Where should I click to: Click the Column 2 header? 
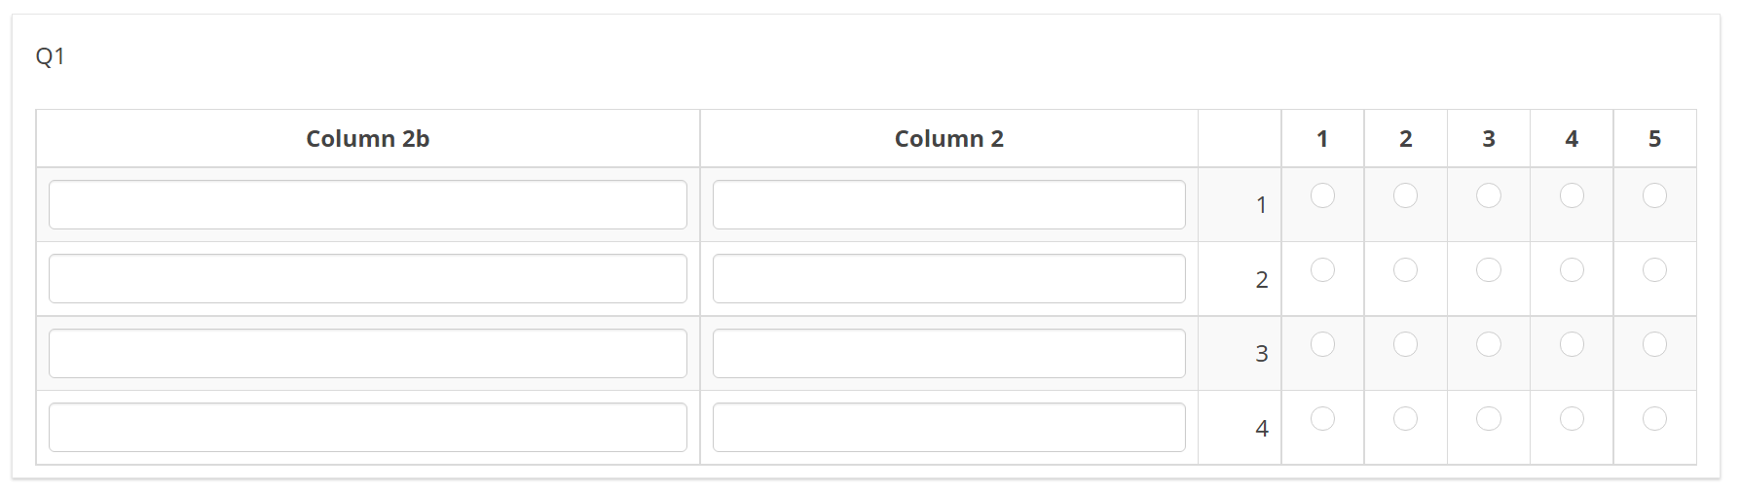coord(948,139)
